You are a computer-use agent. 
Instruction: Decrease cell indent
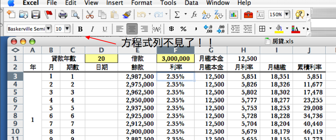click(235, 29)
